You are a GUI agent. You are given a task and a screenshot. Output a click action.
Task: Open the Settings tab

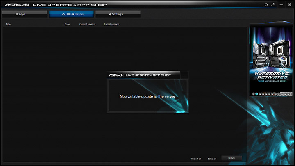[x=118, y=14]
